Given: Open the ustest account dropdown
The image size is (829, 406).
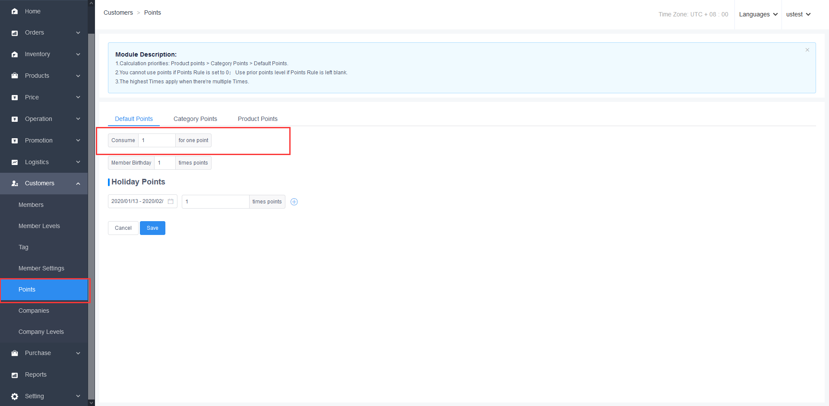Looking at the screenshot, I should point(798,14).
